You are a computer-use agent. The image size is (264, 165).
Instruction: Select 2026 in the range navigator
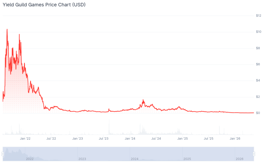click(240, 159)
